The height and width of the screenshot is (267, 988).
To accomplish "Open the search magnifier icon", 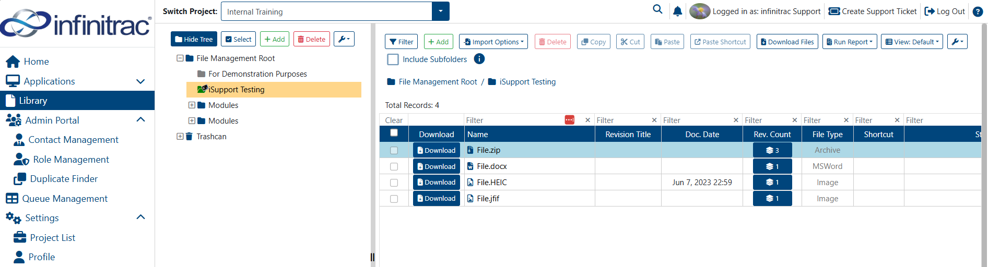I will [x=657, y=9].
